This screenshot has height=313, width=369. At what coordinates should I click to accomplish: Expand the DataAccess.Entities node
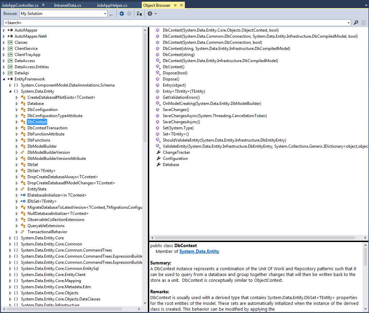[3, 67]
